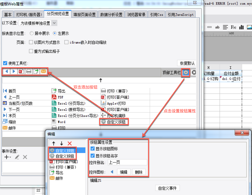Select the envelope mail icon in toolbar preview
This screenshot has height=195, width=252.
click(x=43, y=71)
